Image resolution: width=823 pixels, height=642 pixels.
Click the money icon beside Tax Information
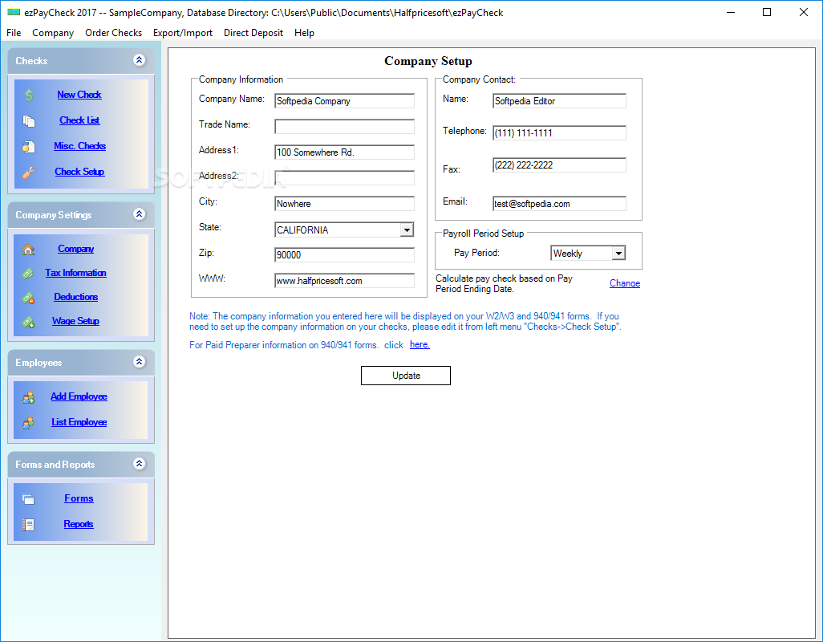pos(28,274)
